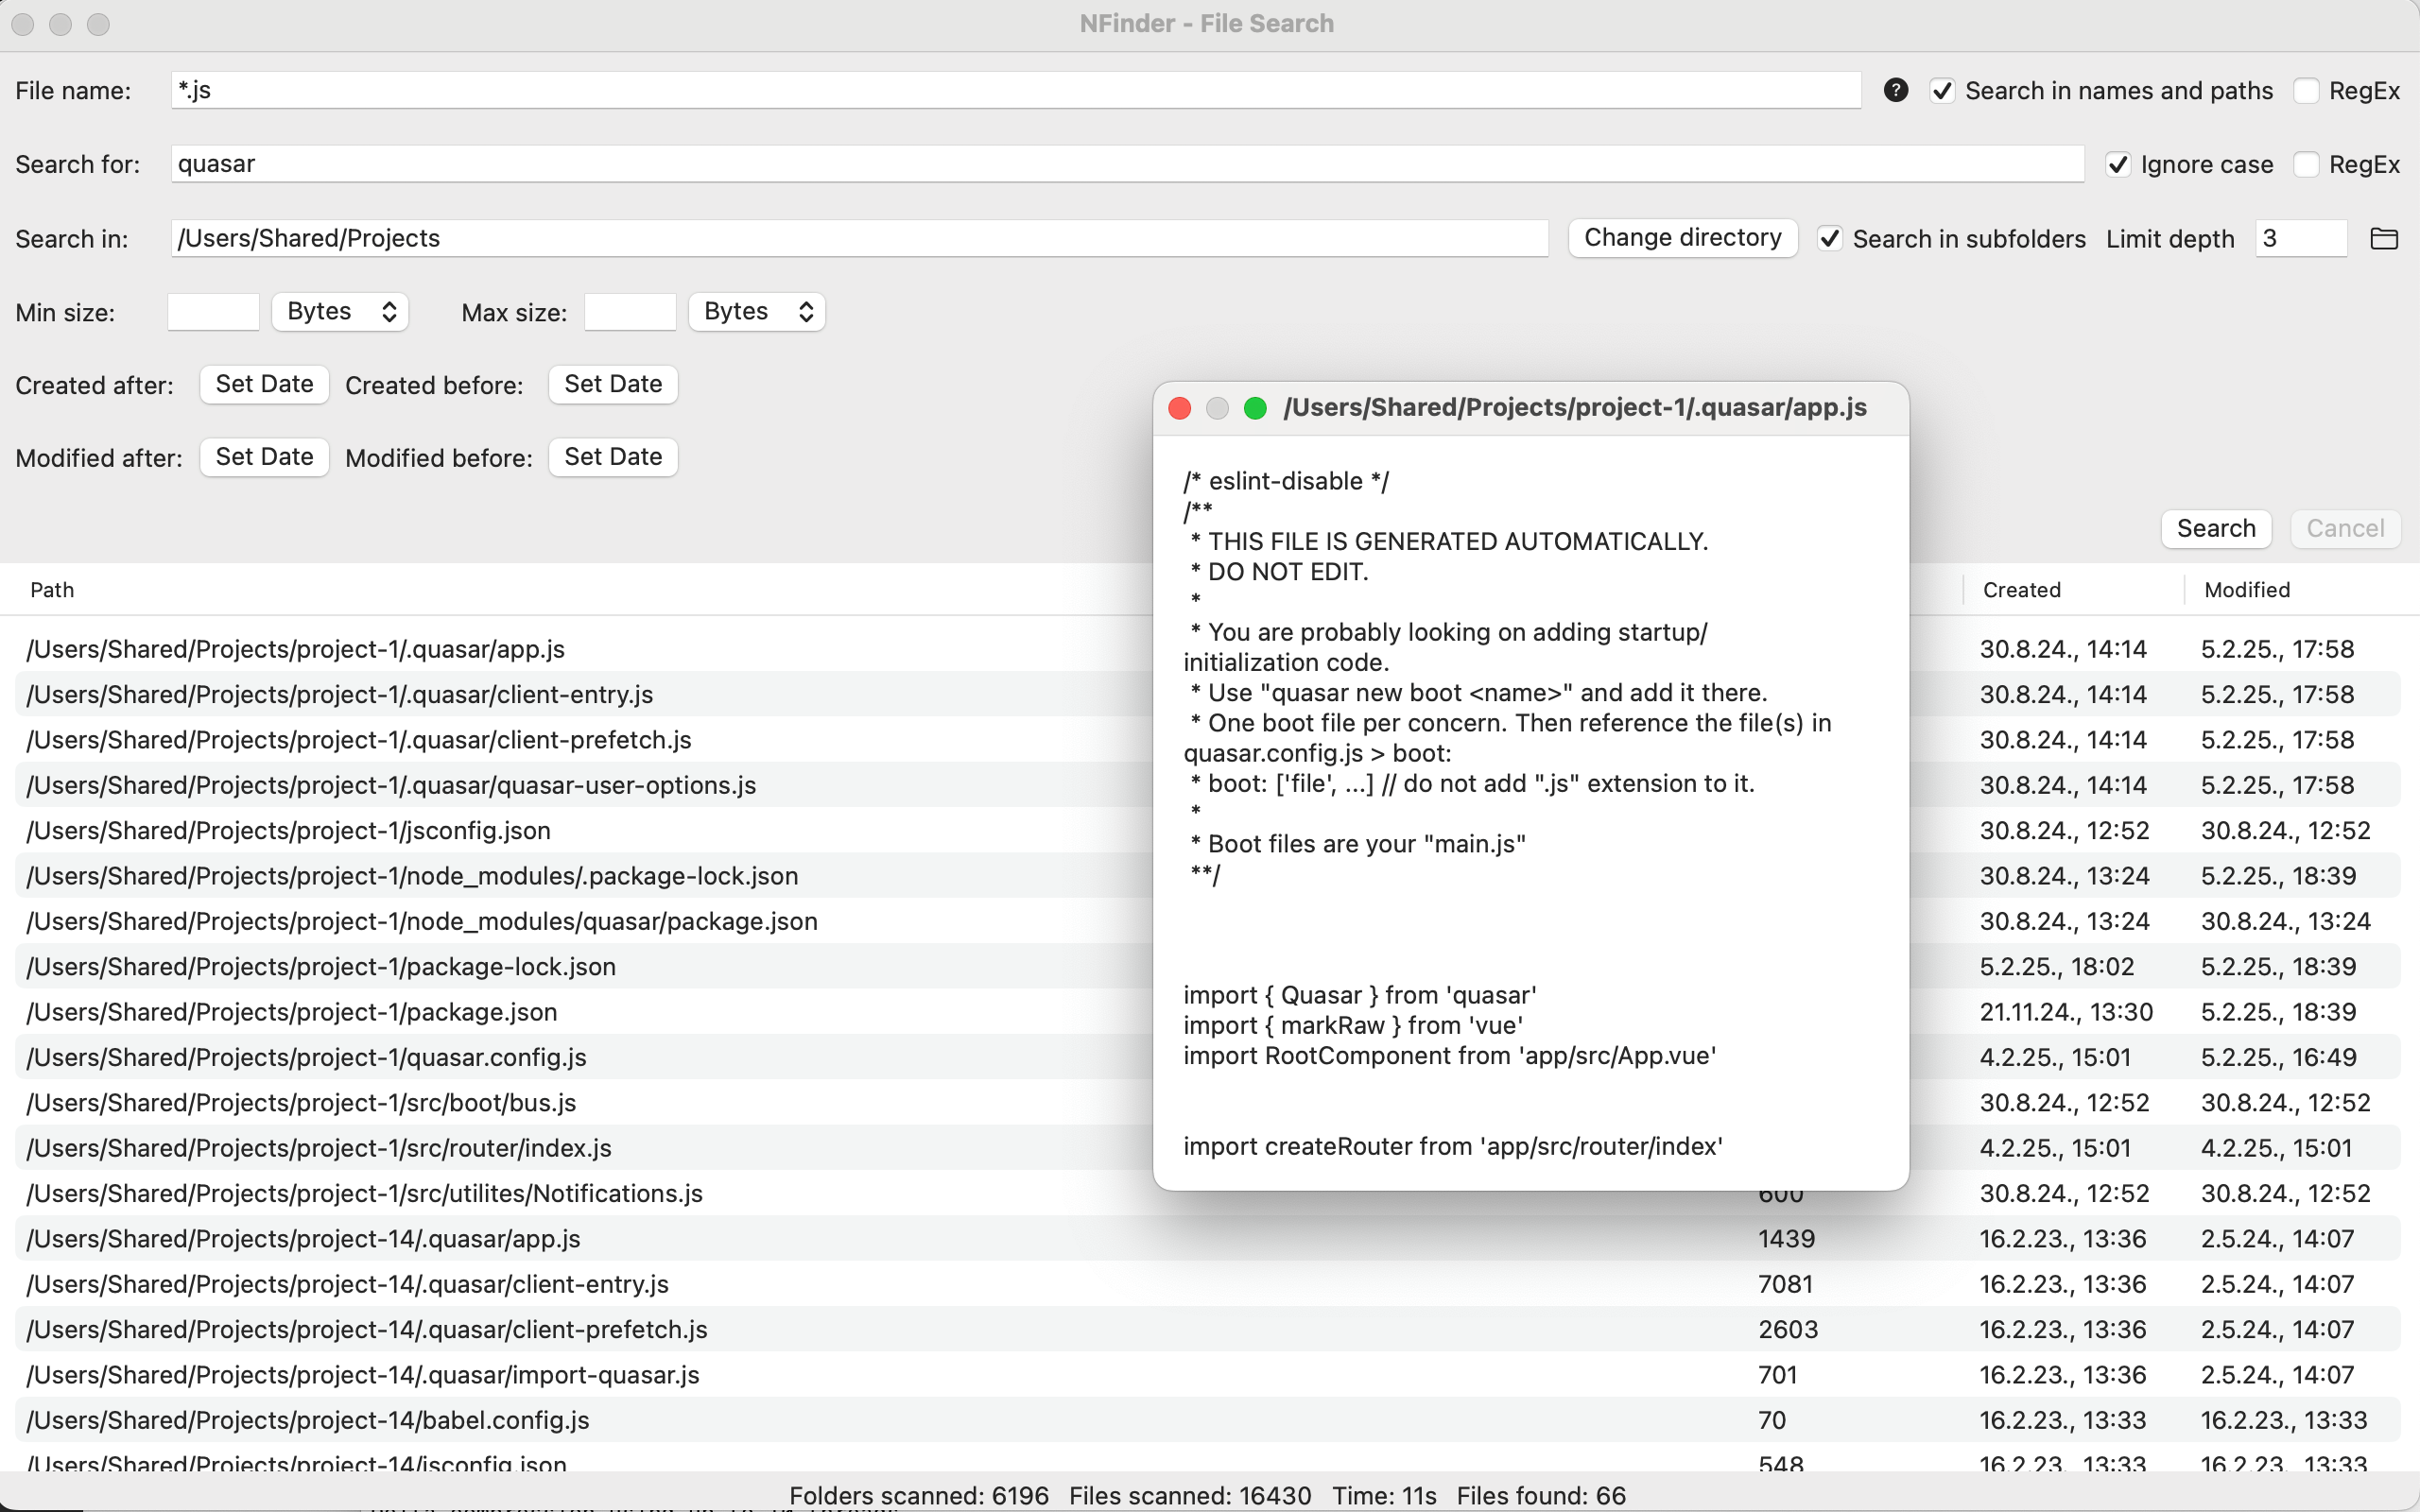Select project-14/.quasar/client-prefetch.js row
This screenshot has height=1512, width=2420.
click(x=1208, y=1329)
